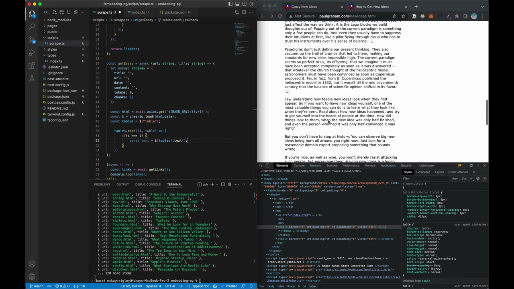The image size is (514, 289).
Task: Bookmark this page with star icon
Action: [403, 16]
